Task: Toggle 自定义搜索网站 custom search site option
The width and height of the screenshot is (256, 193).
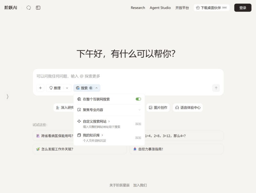Action: (x=93, y=122)
